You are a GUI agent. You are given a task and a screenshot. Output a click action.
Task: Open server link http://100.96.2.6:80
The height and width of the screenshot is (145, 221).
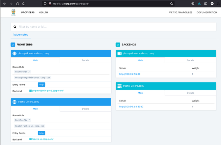point(130,74)
